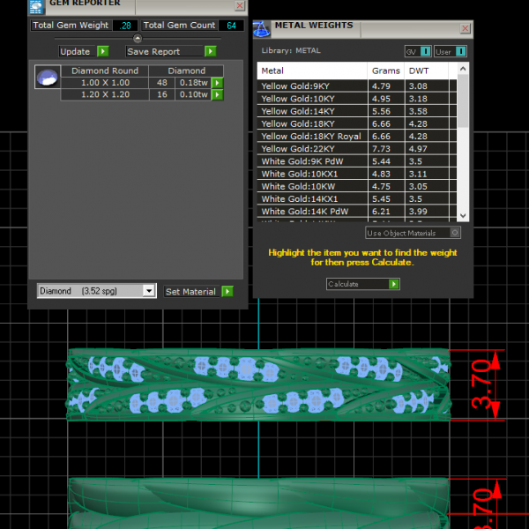Click the green arrow beside Save Report
This screenshot has width=529, height=529.
(210, 52)
